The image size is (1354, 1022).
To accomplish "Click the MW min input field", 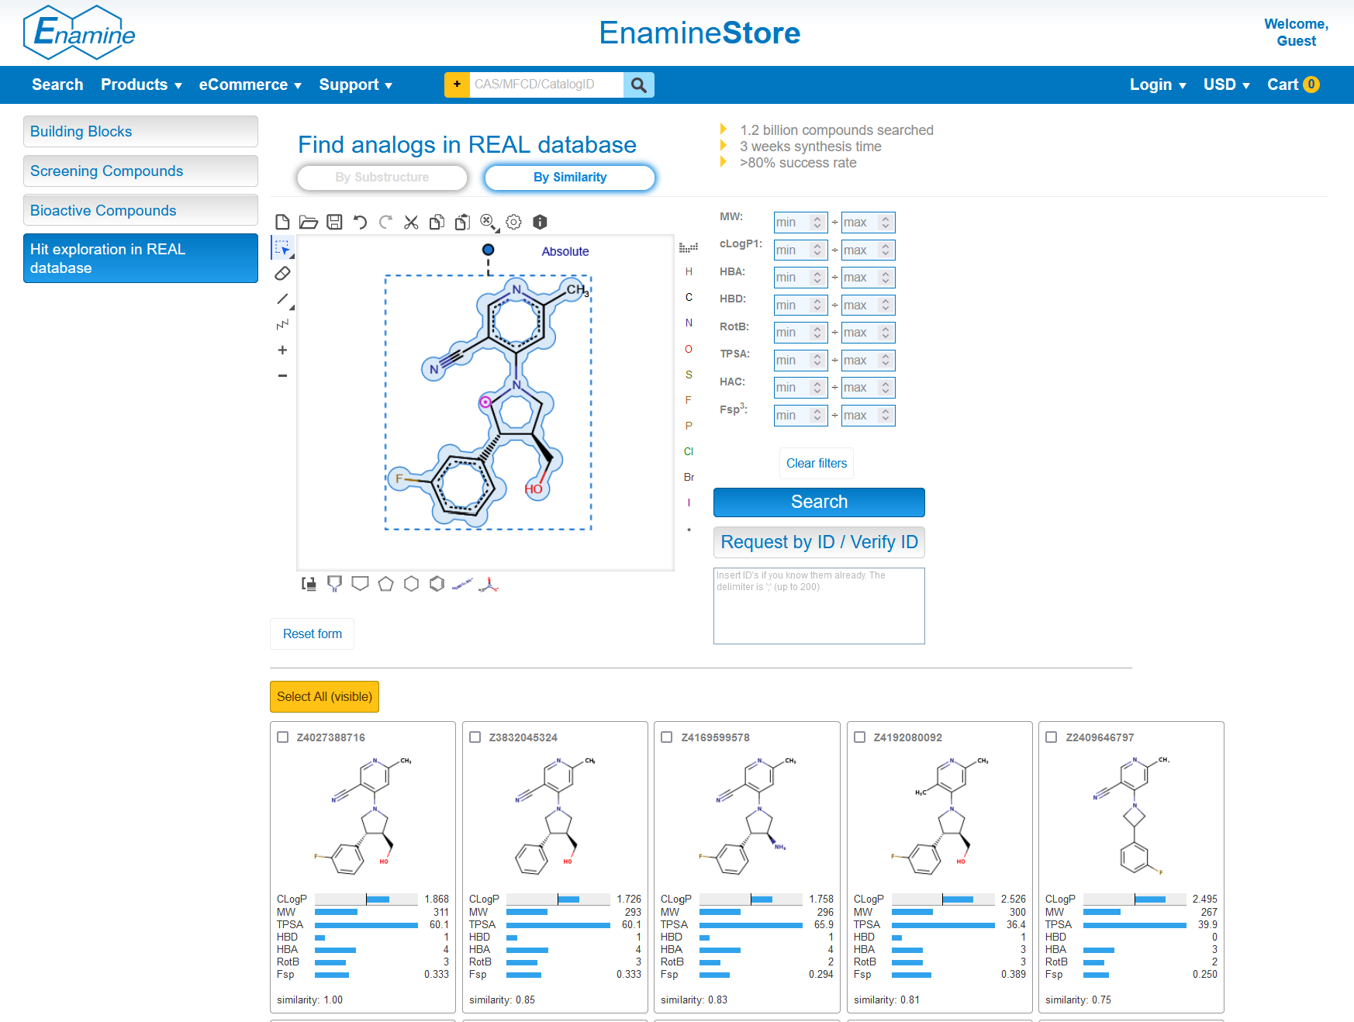I will click(x=792, y=223).
